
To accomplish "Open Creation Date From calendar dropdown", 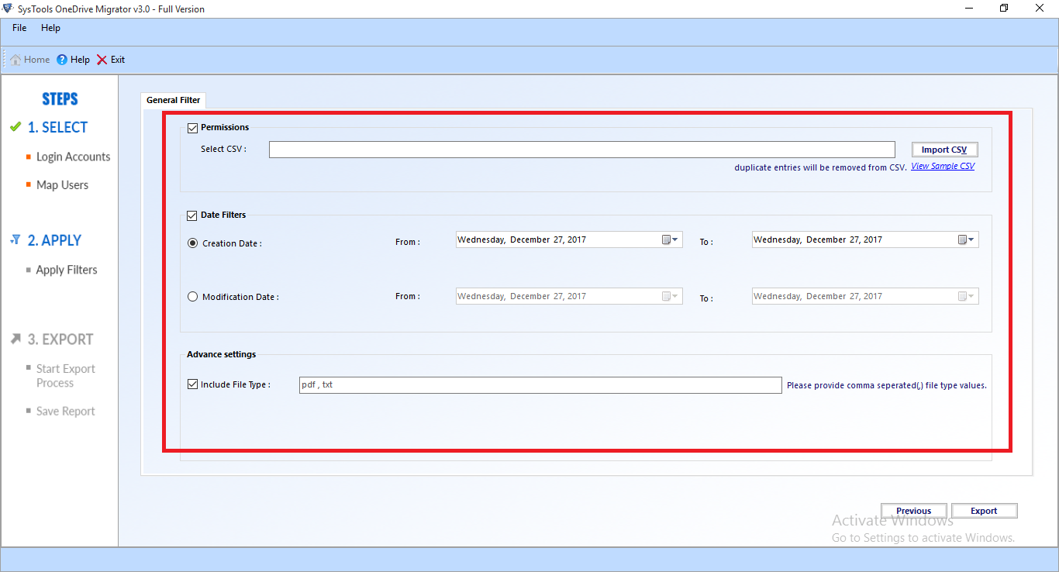I will (670, 240).
